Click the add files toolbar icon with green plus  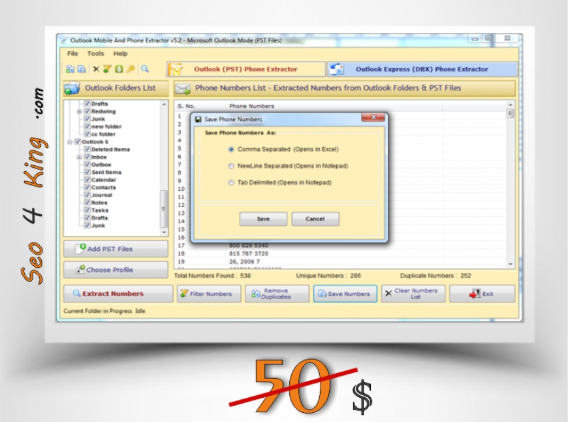pos(70,69)
